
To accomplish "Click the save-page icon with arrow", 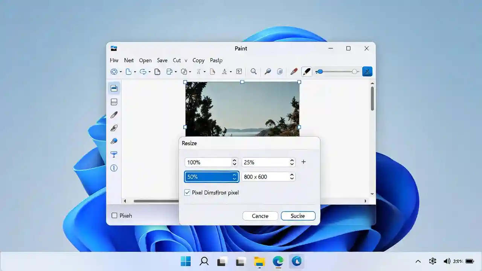I will tap(169, 72).
